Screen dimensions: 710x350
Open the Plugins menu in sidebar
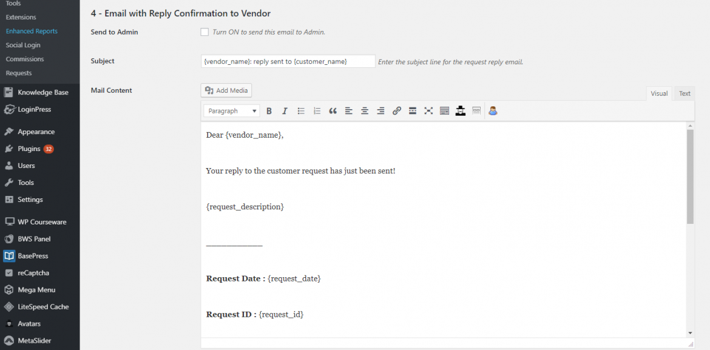click(27, 148)
